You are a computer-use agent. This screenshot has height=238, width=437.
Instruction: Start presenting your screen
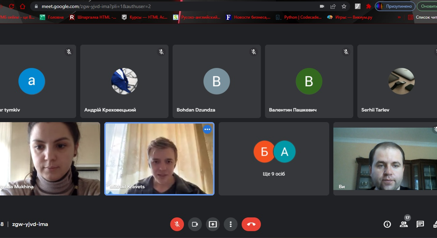pyautogui.click(x=213, y=224)
